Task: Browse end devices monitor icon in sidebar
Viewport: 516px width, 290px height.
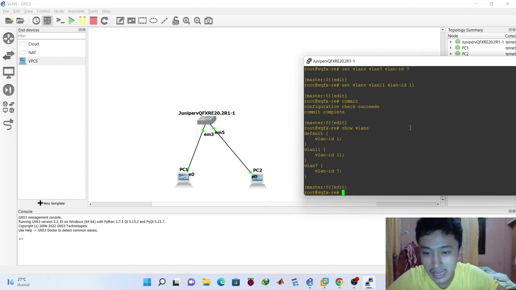Action: [x=8, y=72]
